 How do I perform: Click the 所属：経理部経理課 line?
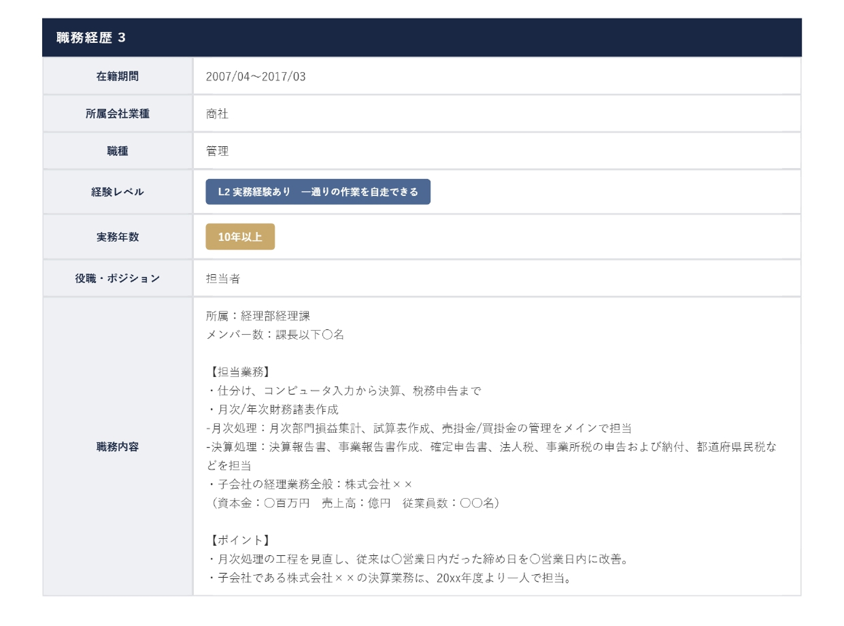click(x=258, y=316)
